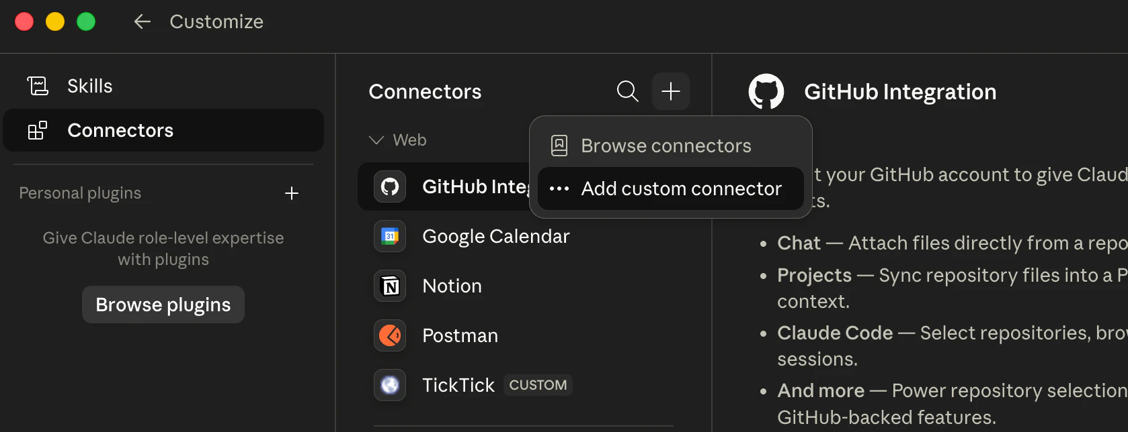
Task: Click the GitHub connector icon in list
Action: 390,186
